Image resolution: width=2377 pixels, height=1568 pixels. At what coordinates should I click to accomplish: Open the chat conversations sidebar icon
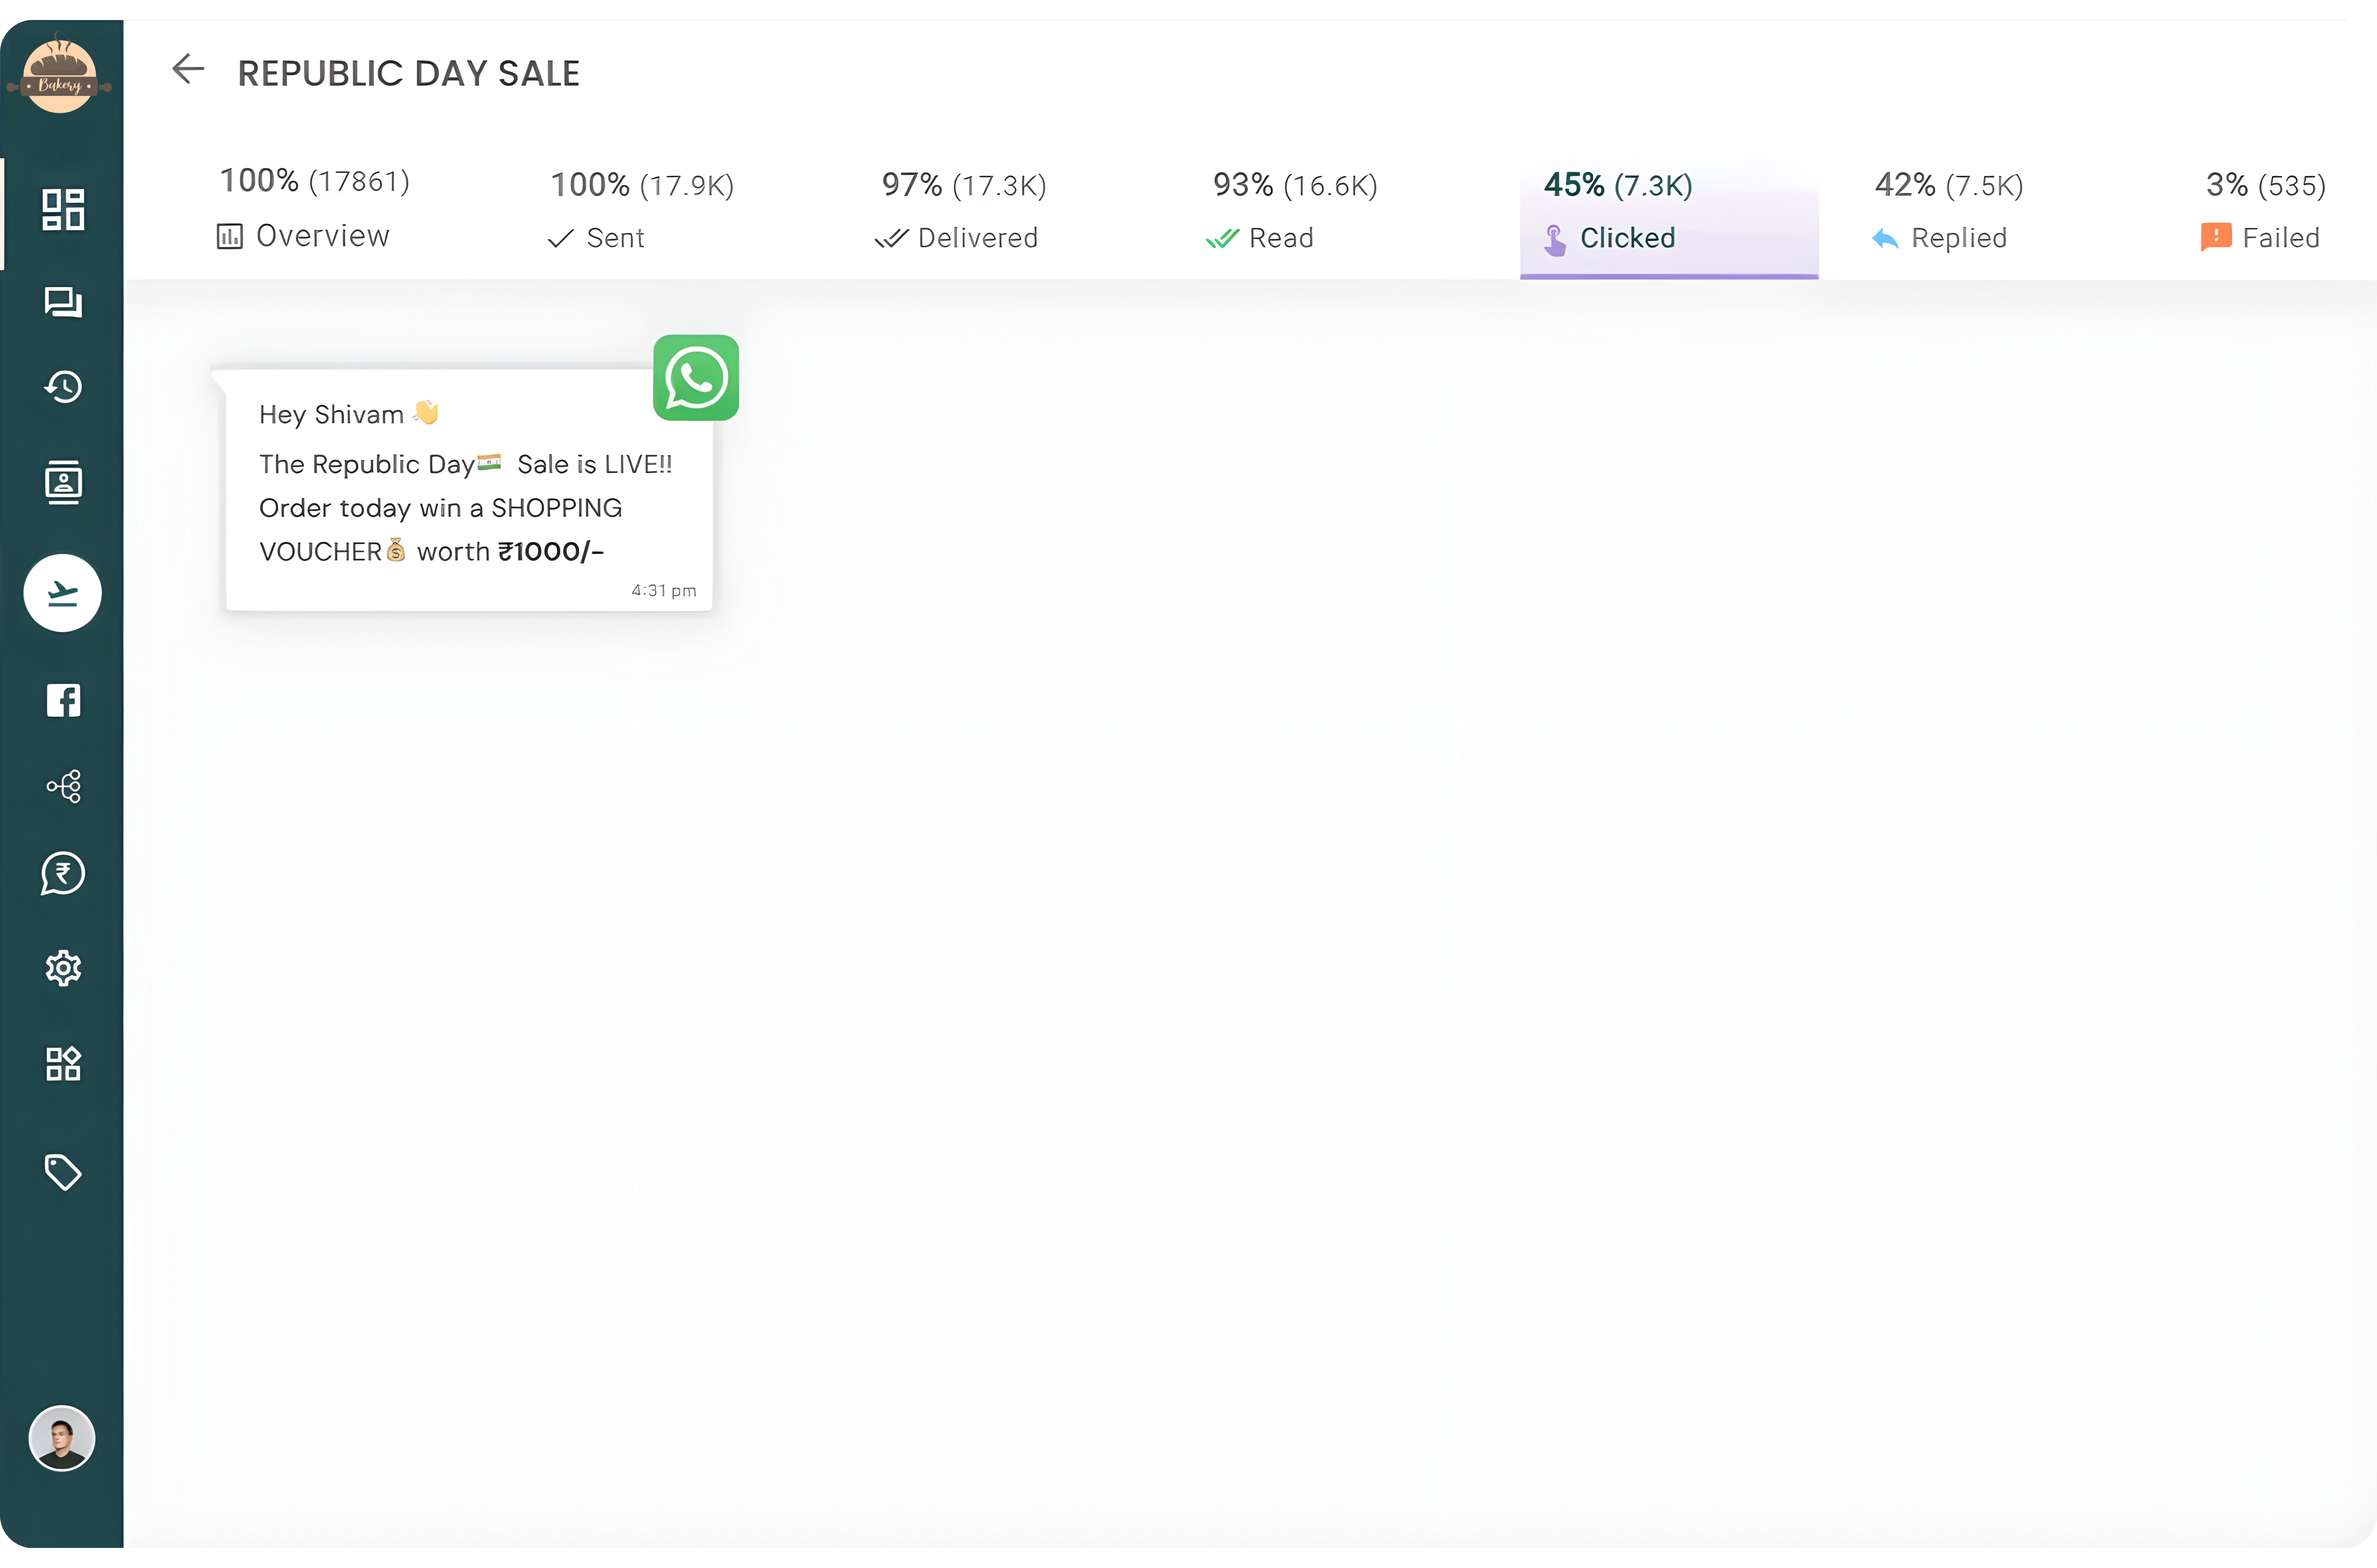pos(63,302)
